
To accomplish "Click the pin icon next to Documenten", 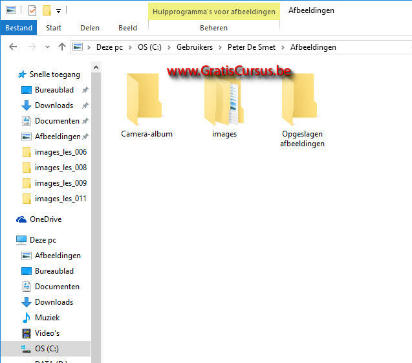I will click(x=85, y=121).
